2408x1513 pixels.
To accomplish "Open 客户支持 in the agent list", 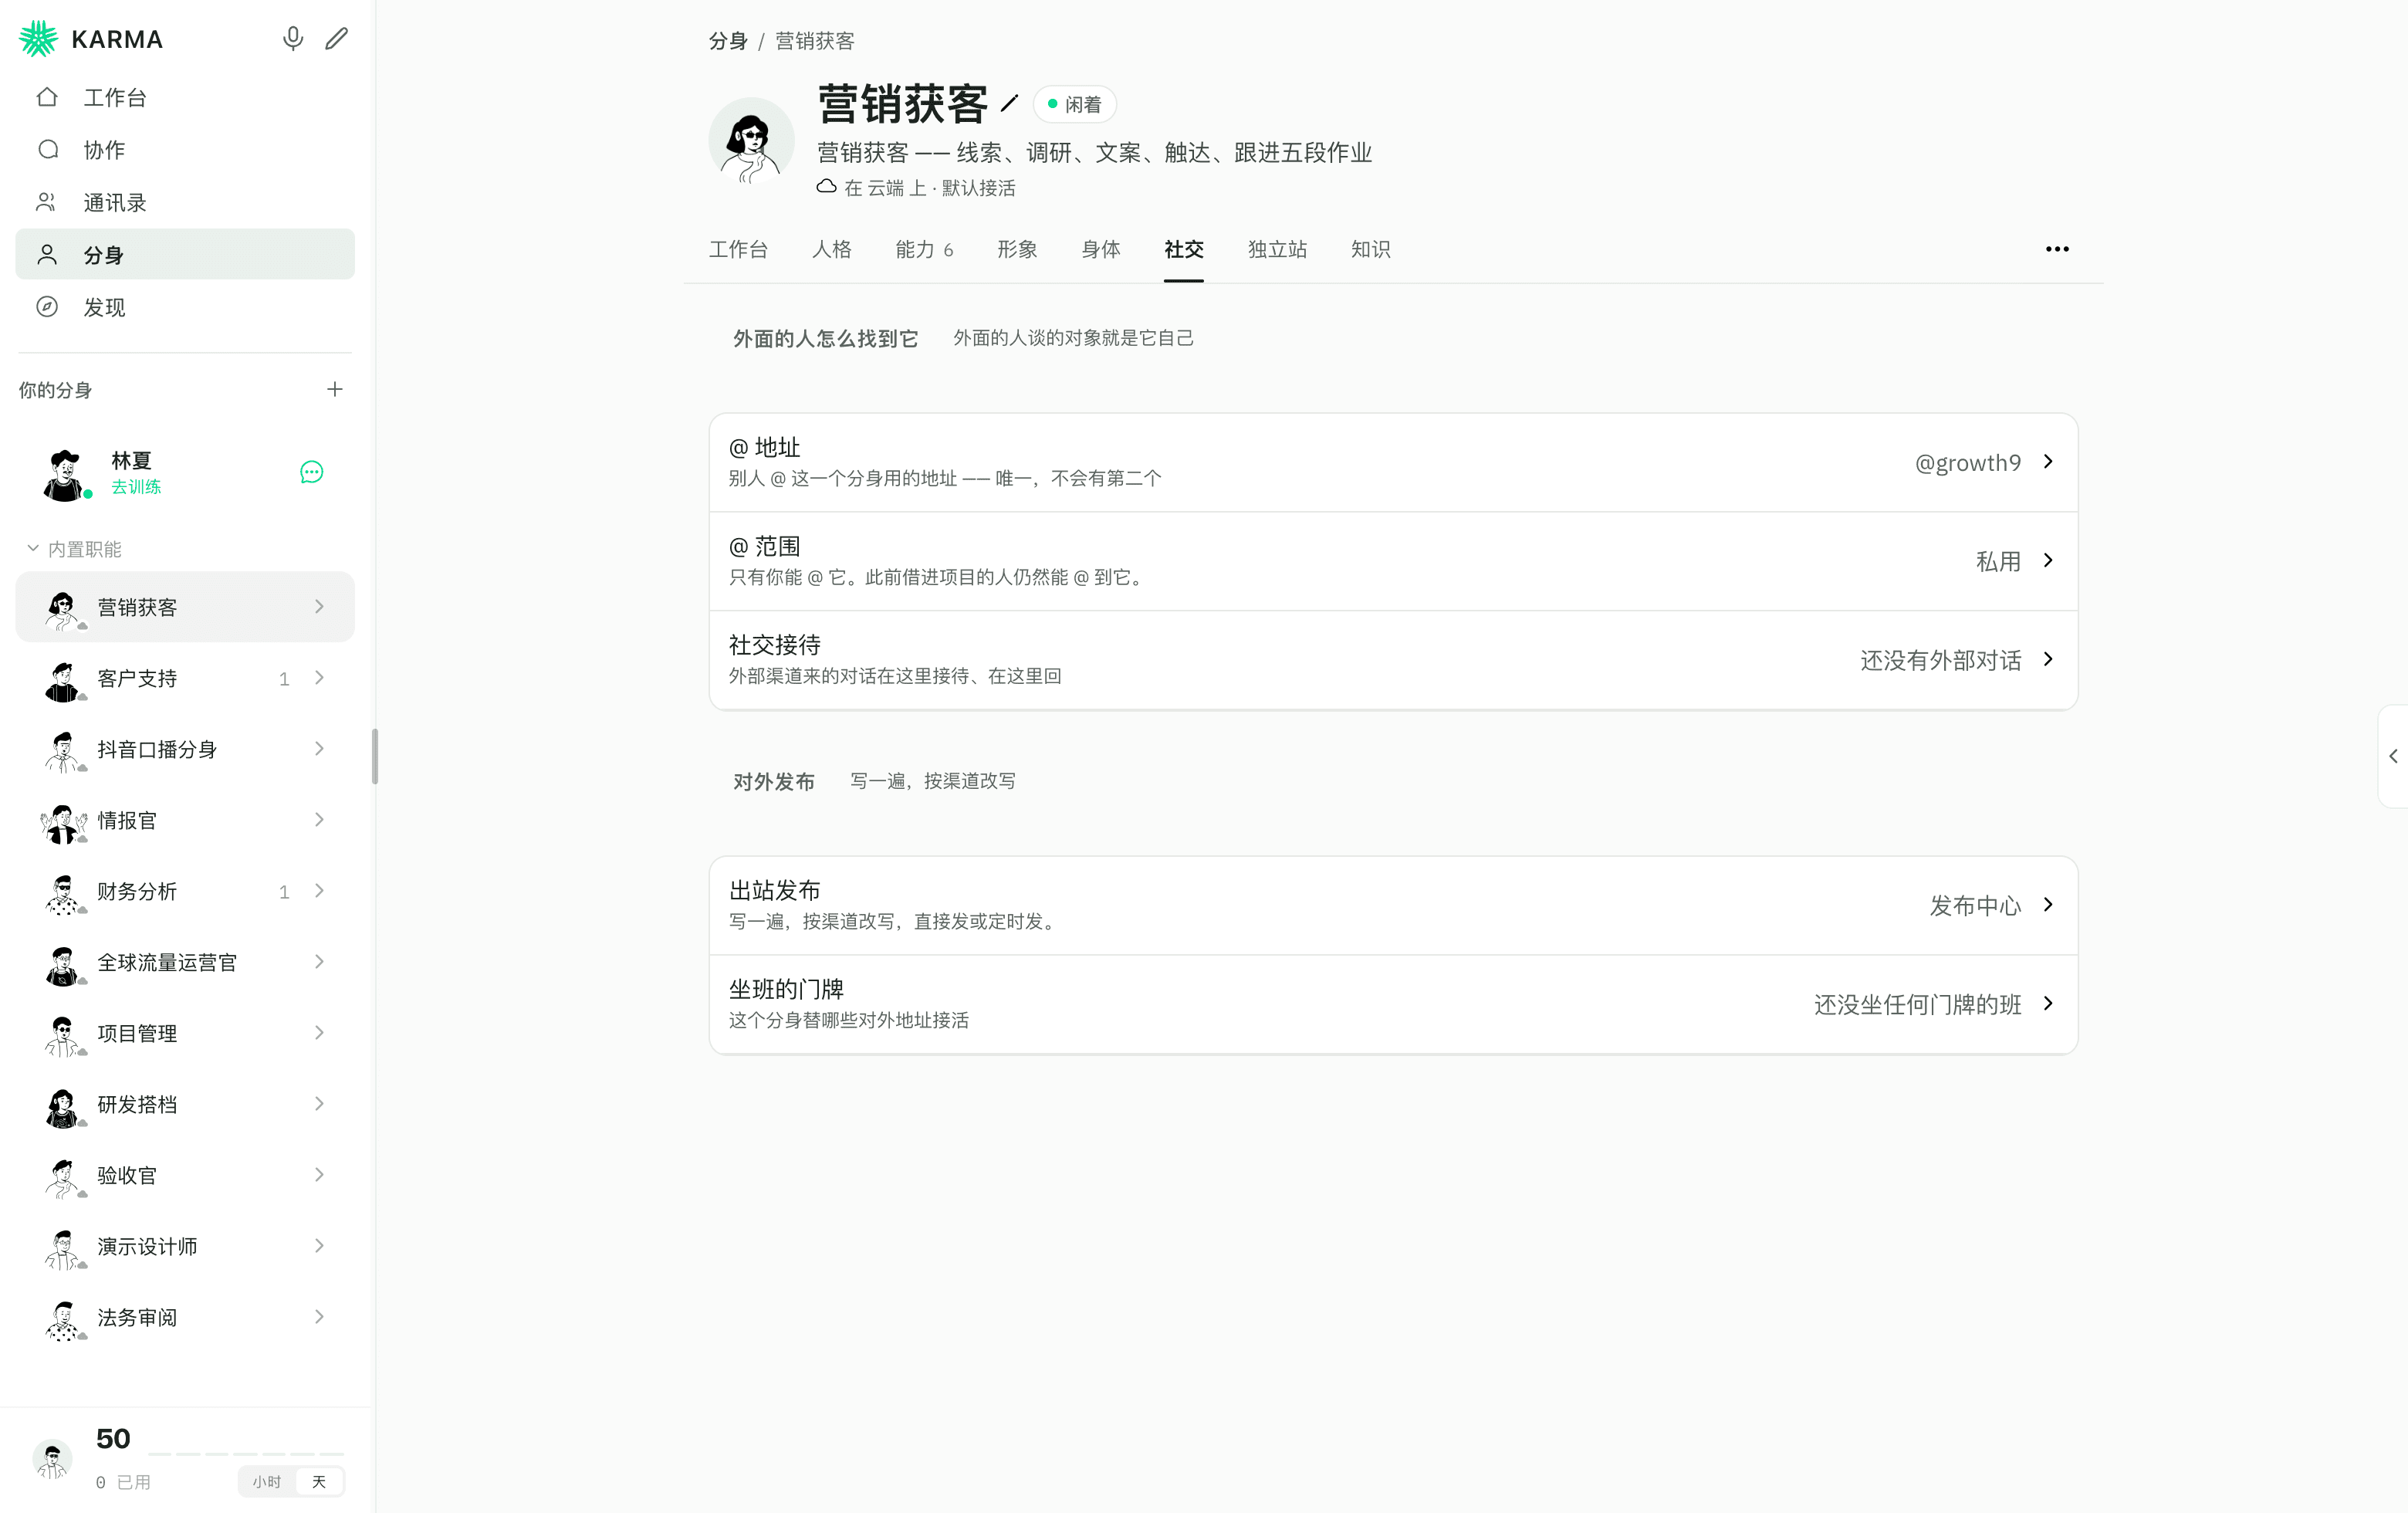I will tap(185, 678).
